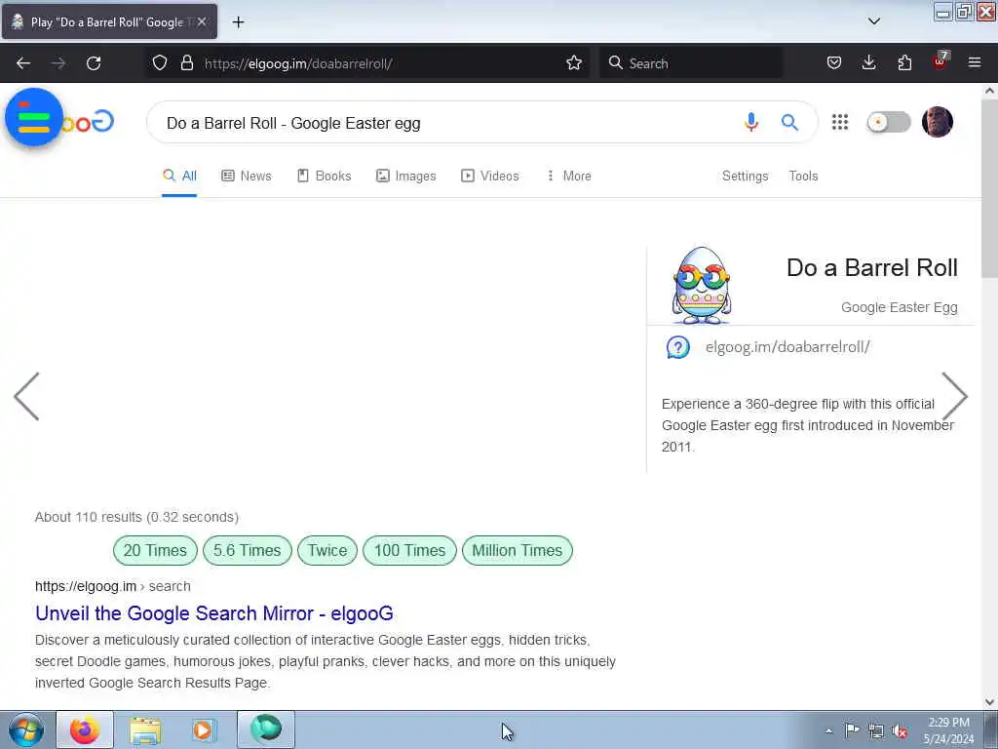Viewport: 998px width, 749px height.
Task: Switch to the Videos tab
Action: (490, 176)
